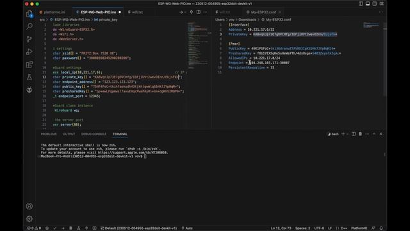Click the Apple support link in terminal
Image resolution: width=410 pixels, height=231 pixels.
(133, 153)
